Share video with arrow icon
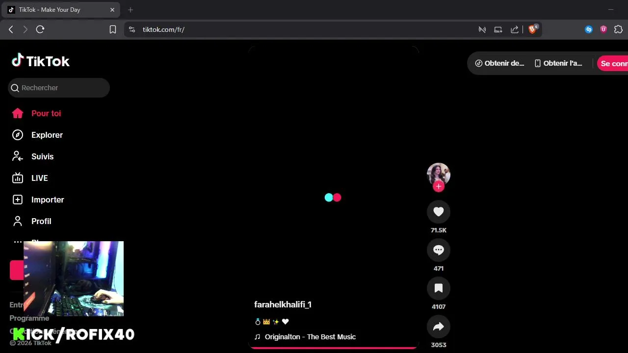628x353 pixels. click(x=439, y=327)
